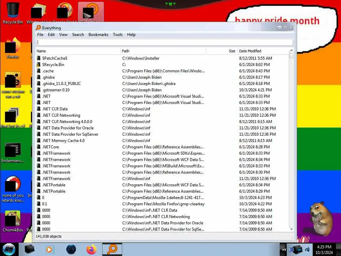This screenshot has height=256, width=341.
Task: Open the black folder taskbar icon
Action: click(x=29, y=249)
